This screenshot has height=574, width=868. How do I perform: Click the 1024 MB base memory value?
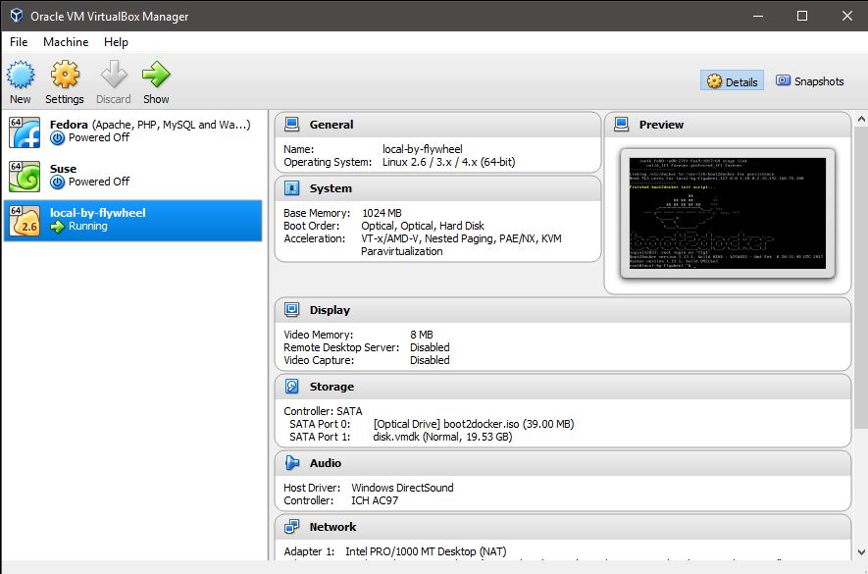coord(382,213)
